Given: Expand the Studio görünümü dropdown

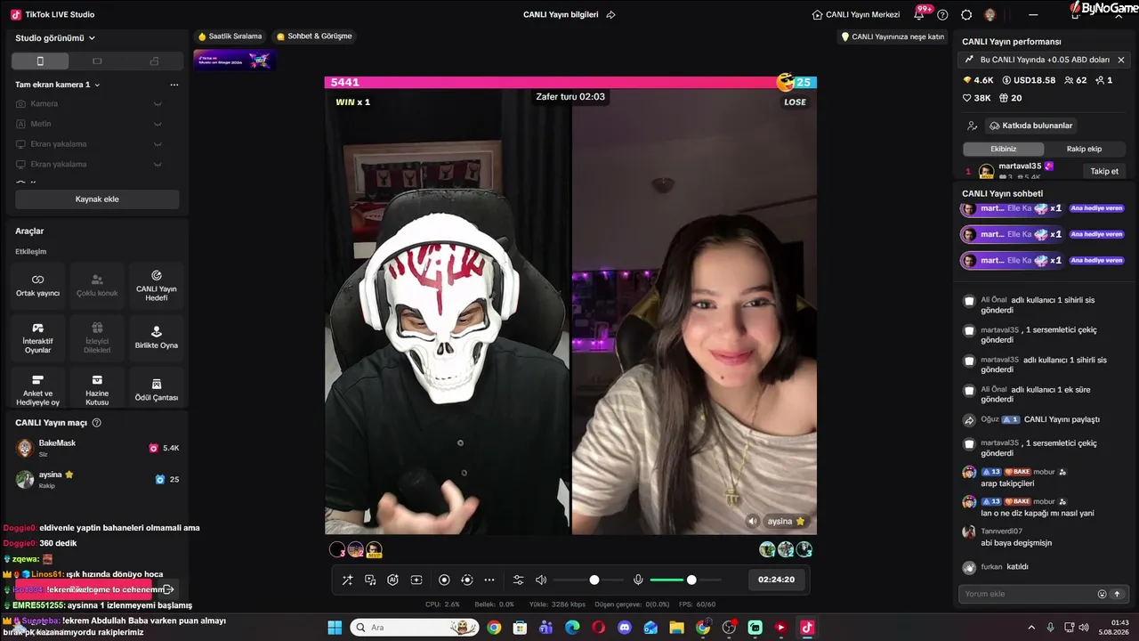Looking at the screenshot, I should (x=55, y=38).
